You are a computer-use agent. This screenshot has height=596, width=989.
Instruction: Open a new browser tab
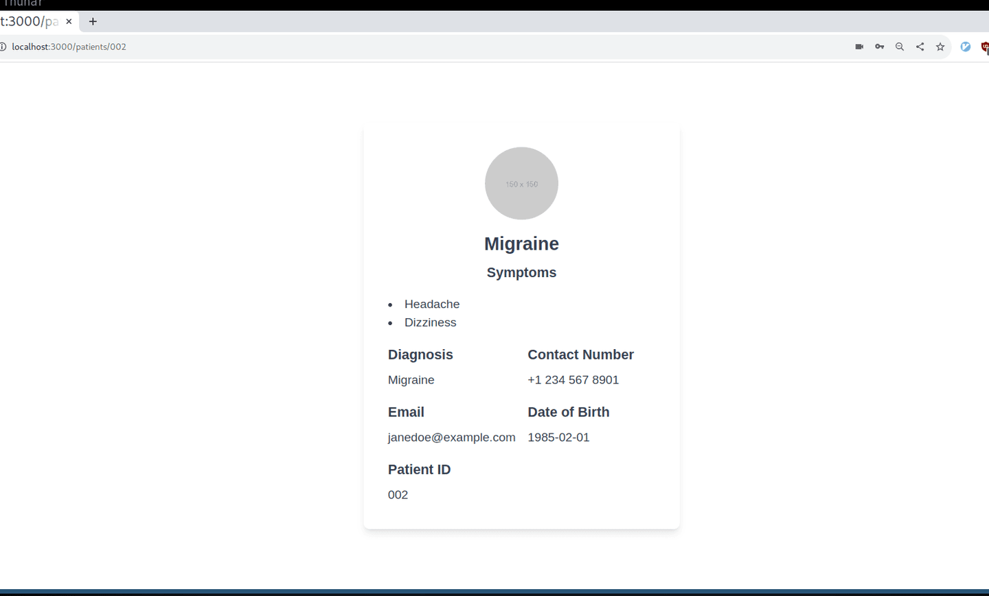click(x=93, y=21)
